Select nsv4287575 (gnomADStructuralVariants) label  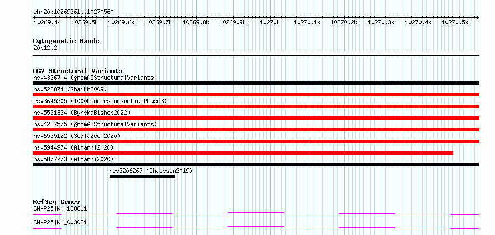click(95, 124)
